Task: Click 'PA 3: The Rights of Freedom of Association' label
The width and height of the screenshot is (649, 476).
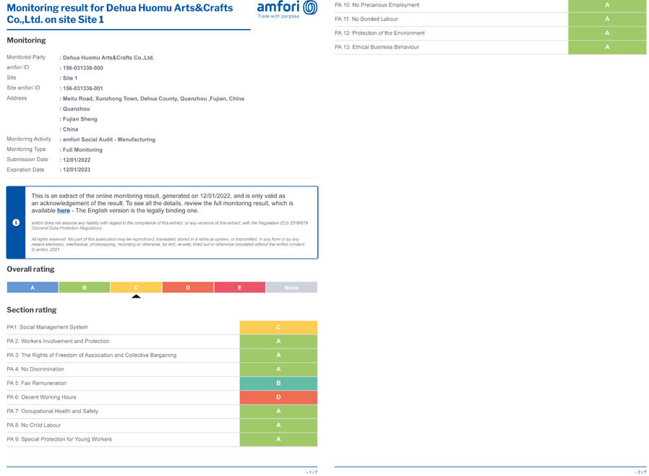Action: coord(92,355)
